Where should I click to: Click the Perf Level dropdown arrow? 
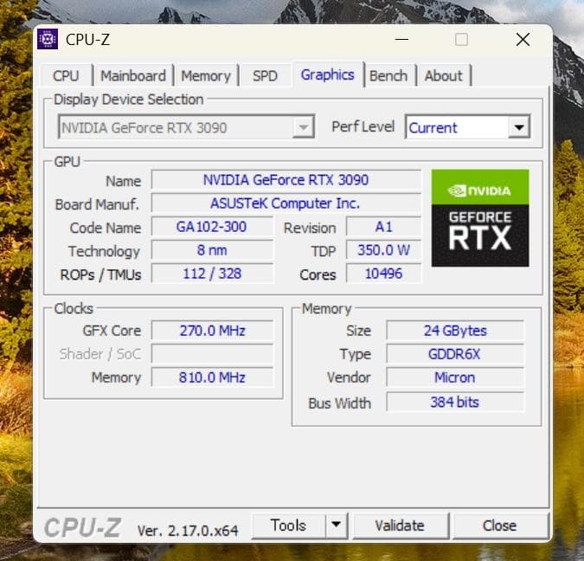point(519,127)
